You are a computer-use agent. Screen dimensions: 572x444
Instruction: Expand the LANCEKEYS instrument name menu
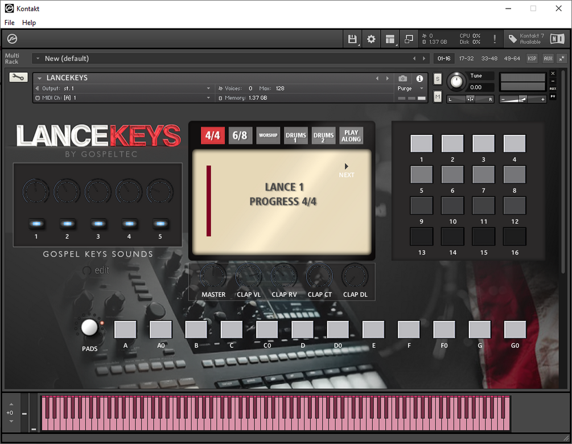click(x=39, y=78)
